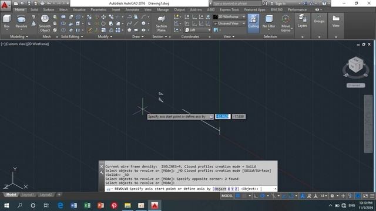This screenshot has height=211, width=376.
Task: Open the Layout1 tab
Action: pyautogui.click(x=28, y=195)
